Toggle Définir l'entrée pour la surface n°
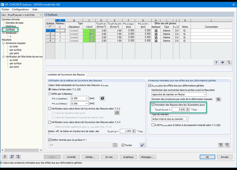Screen dimensions: 237x170 tap(49, 140)
